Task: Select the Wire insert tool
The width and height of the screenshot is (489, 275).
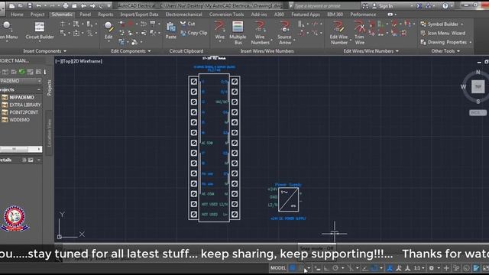Action: click(x=219, y=31)
